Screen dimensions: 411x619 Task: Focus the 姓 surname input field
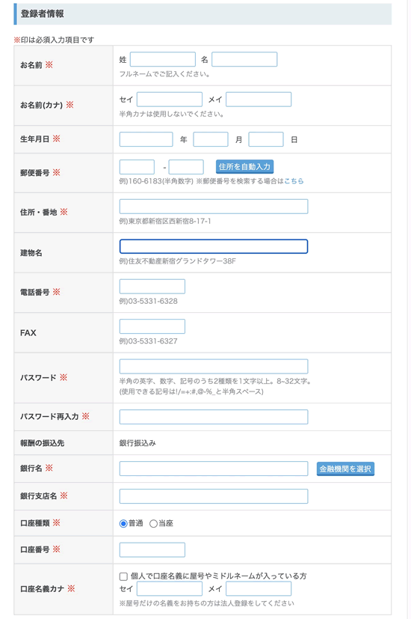click(163, 59)
